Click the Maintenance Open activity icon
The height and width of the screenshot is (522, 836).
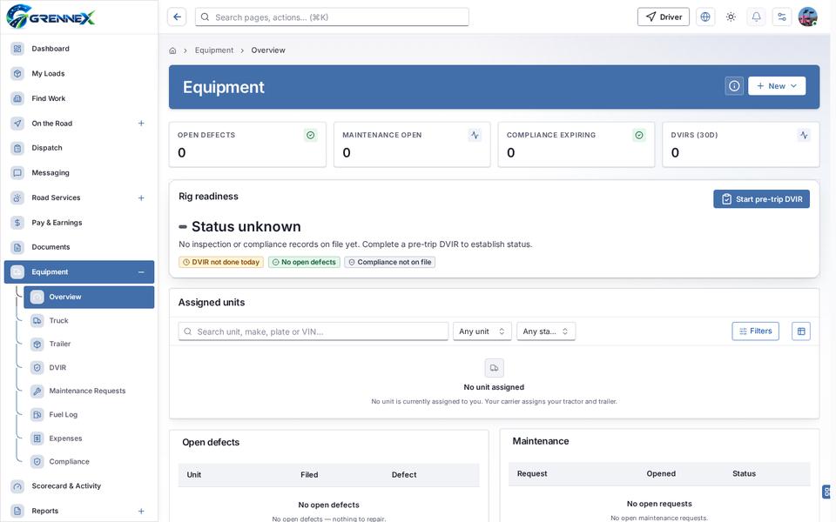tap(475, 136)
